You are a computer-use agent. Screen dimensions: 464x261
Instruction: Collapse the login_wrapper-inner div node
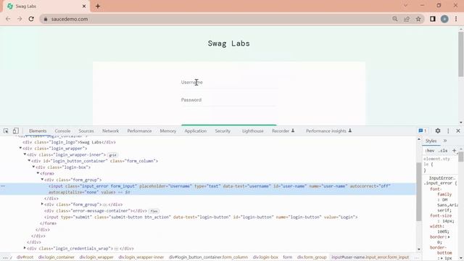[x=25, y=154]
